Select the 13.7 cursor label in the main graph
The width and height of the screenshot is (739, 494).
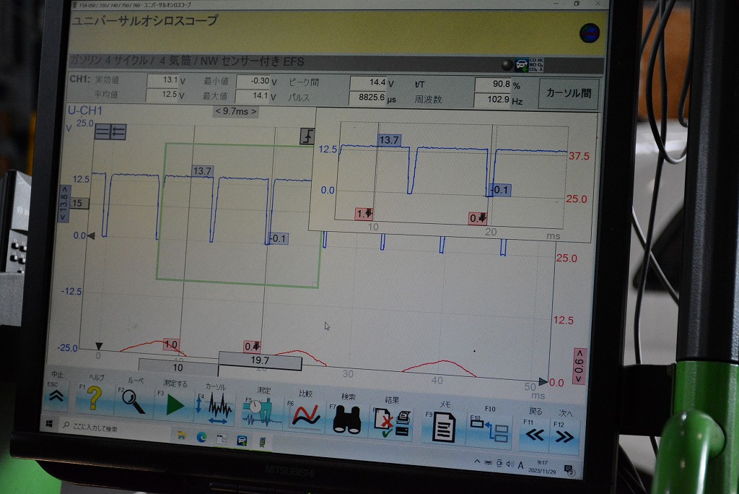click(202, 170)
